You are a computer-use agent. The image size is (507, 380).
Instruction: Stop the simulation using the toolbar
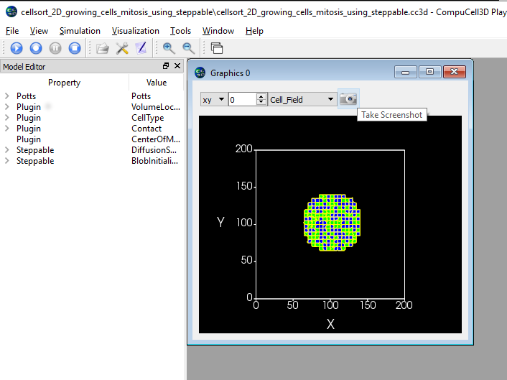[x=75, y=48]
